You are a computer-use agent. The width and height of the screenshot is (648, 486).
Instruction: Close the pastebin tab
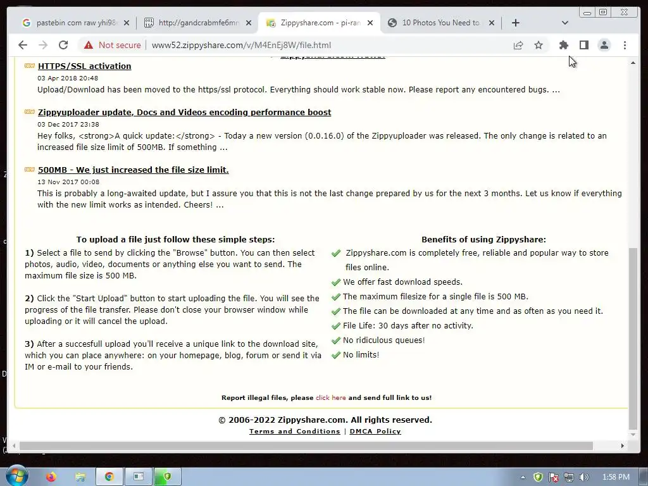click(x=127, y=23)
